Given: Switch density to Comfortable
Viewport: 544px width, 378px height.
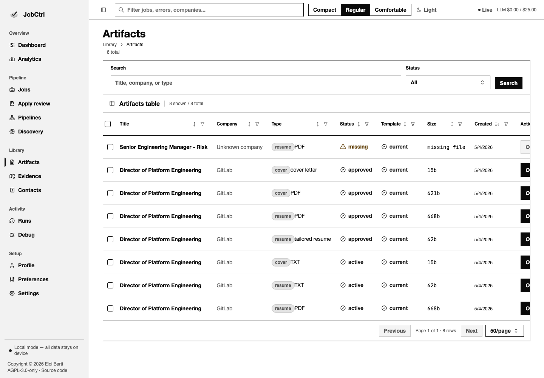Looking at the screenshot, I should (x=390, y=10).
